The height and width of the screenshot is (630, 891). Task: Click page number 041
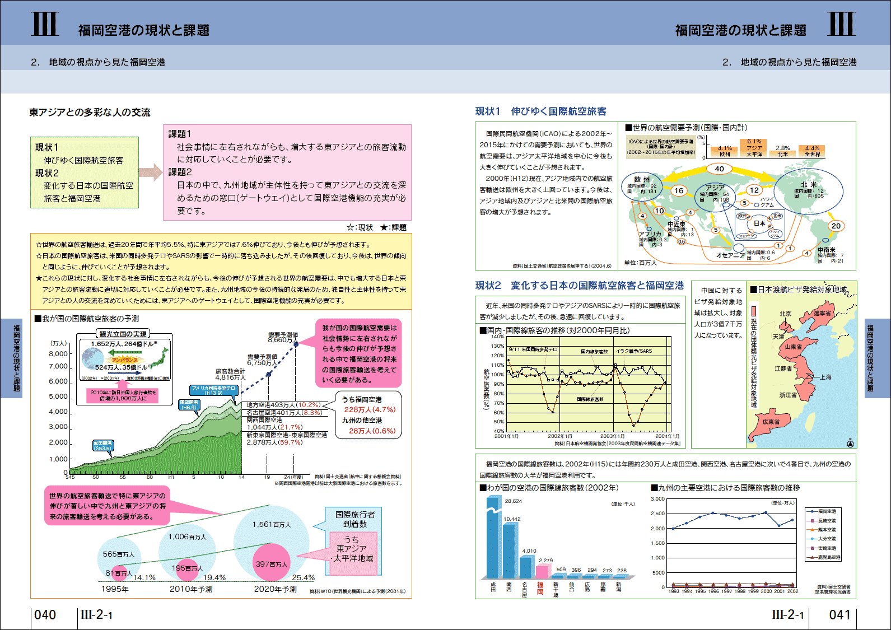pyautogui.click(x=839, y=615)
